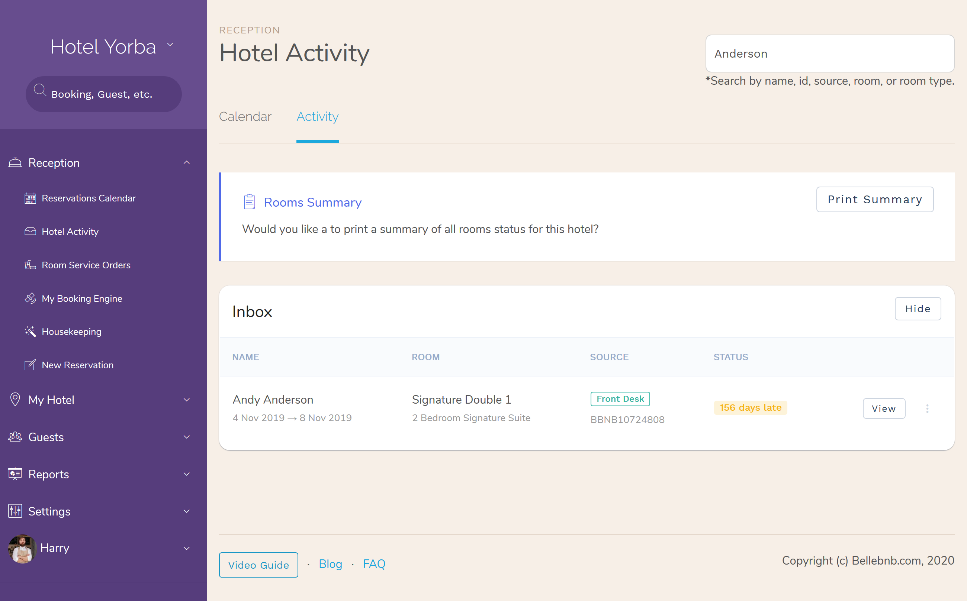The image size is (967, 601).
Task: Select the Activity tab
Action: (317, 116)
